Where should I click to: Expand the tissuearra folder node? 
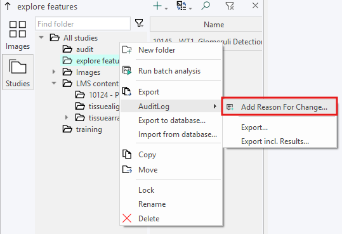67,117
